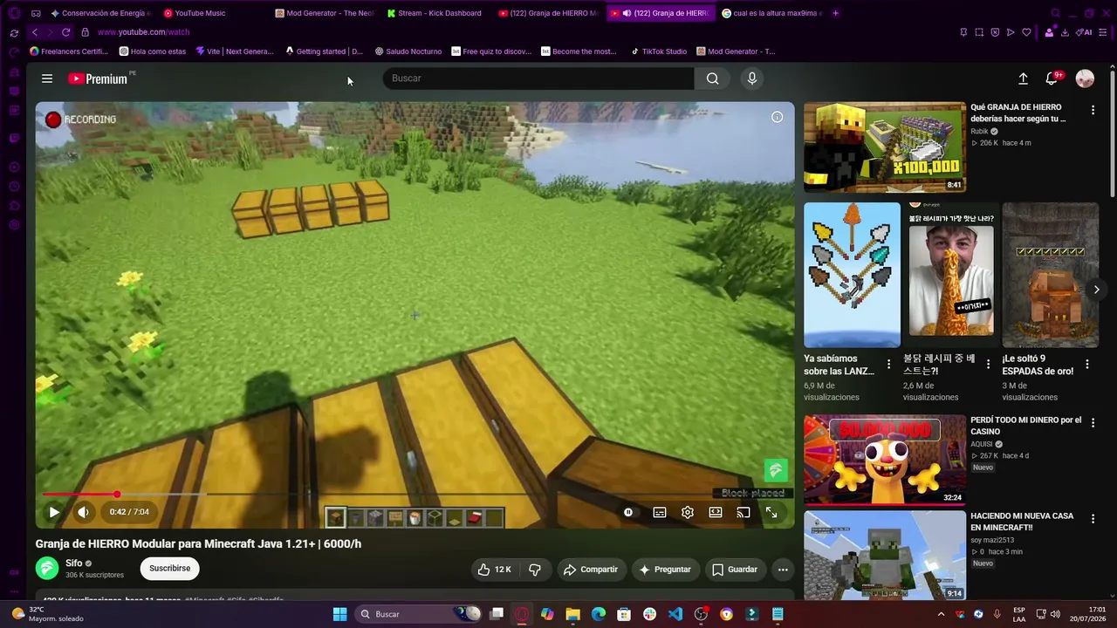Open options for 'HACIENDO MI NUEVA CASA' video
This screenshot has height=628, width=1117.
pos(1093,519)
